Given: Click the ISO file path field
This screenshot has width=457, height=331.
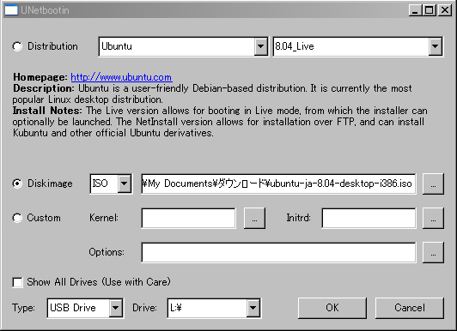Looking at the screenshot, I should tap(278, 184).
